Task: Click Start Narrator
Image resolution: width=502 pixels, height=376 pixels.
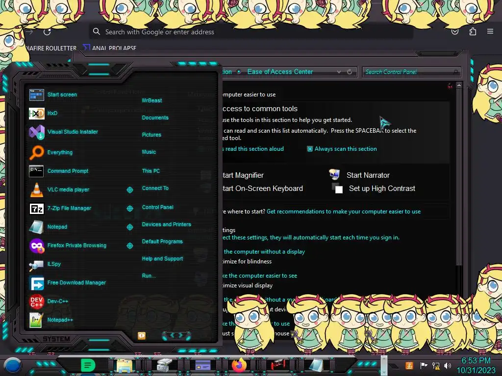Action: pos(368,175)
